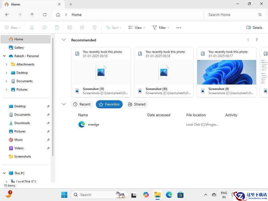The width and height of the screenshot is (268, 201).
Task: Sort by the Name column header
Action: 83,115
